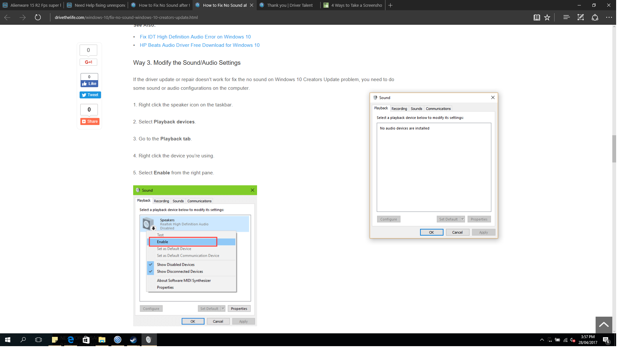Click the browser forward arrow
Screen dimensions: 620x350
pyautogui.click(x=22, y=18)
